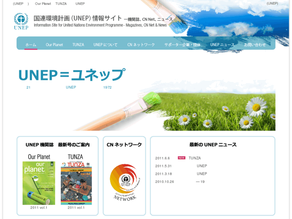Open the TUNZA navigation tab
292x219 pixels.
(78, 45)
